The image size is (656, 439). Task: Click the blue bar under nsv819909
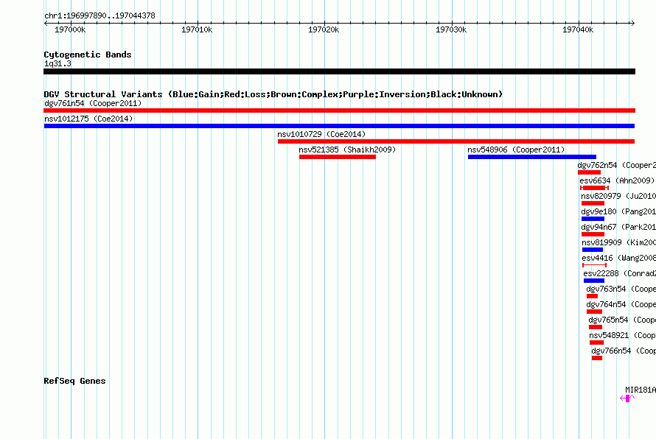(593, 250)
